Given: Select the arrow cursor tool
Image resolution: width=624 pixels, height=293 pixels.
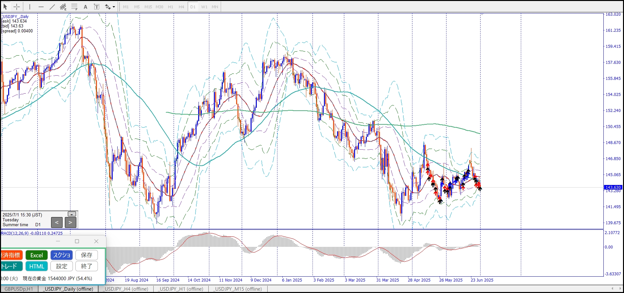Looking at the screenshot, I should [5, 7].
